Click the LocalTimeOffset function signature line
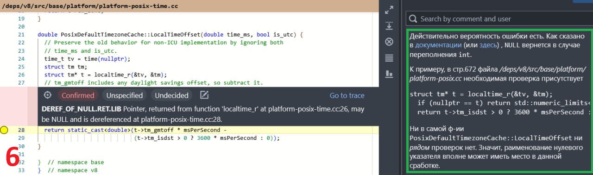This screenshot has width=593, height=175. (x=170, y=35)
